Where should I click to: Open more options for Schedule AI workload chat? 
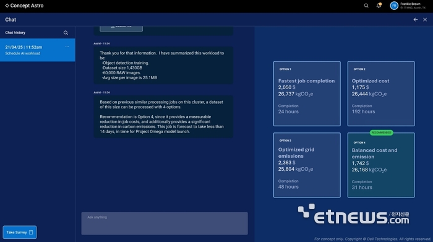coord(67,46)
